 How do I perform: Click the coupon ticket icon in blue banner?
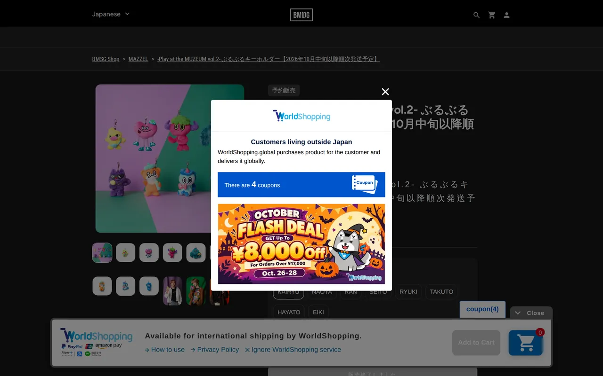pos(365,184)
